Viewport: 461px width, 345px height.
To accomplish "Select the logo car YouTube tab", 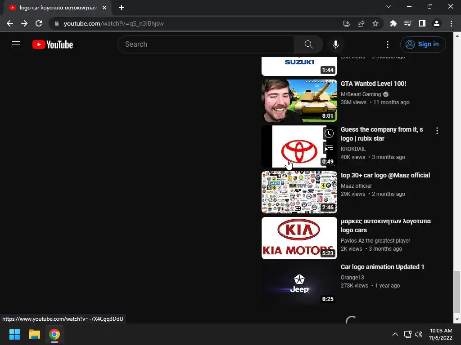I will coord(57,8).
